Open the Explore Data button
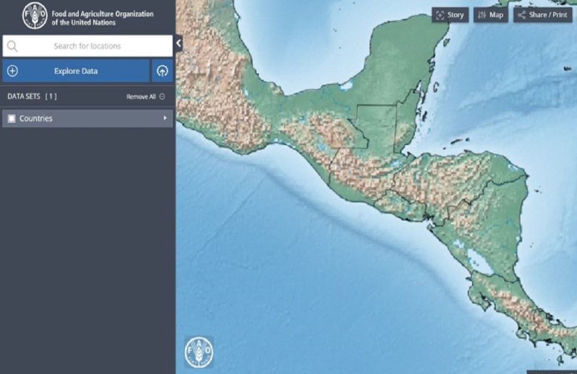This screenshot has height=374, width=577. [76, 71]
